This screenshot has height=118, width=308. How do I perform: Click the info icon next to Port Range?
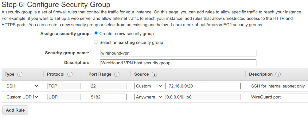pyautogui.click(x=117, y=74)
